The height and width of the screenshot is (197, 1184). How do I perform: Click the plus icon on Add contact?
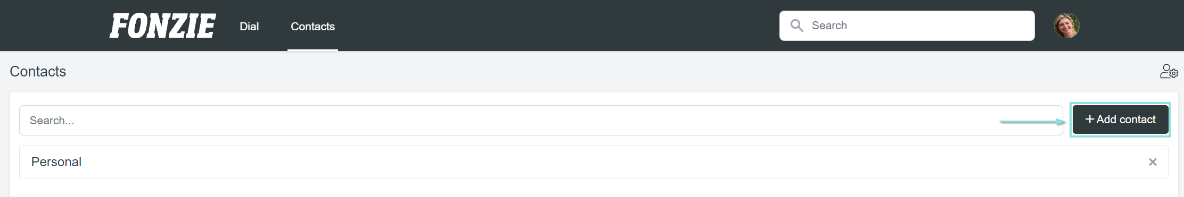point(1089,119)
